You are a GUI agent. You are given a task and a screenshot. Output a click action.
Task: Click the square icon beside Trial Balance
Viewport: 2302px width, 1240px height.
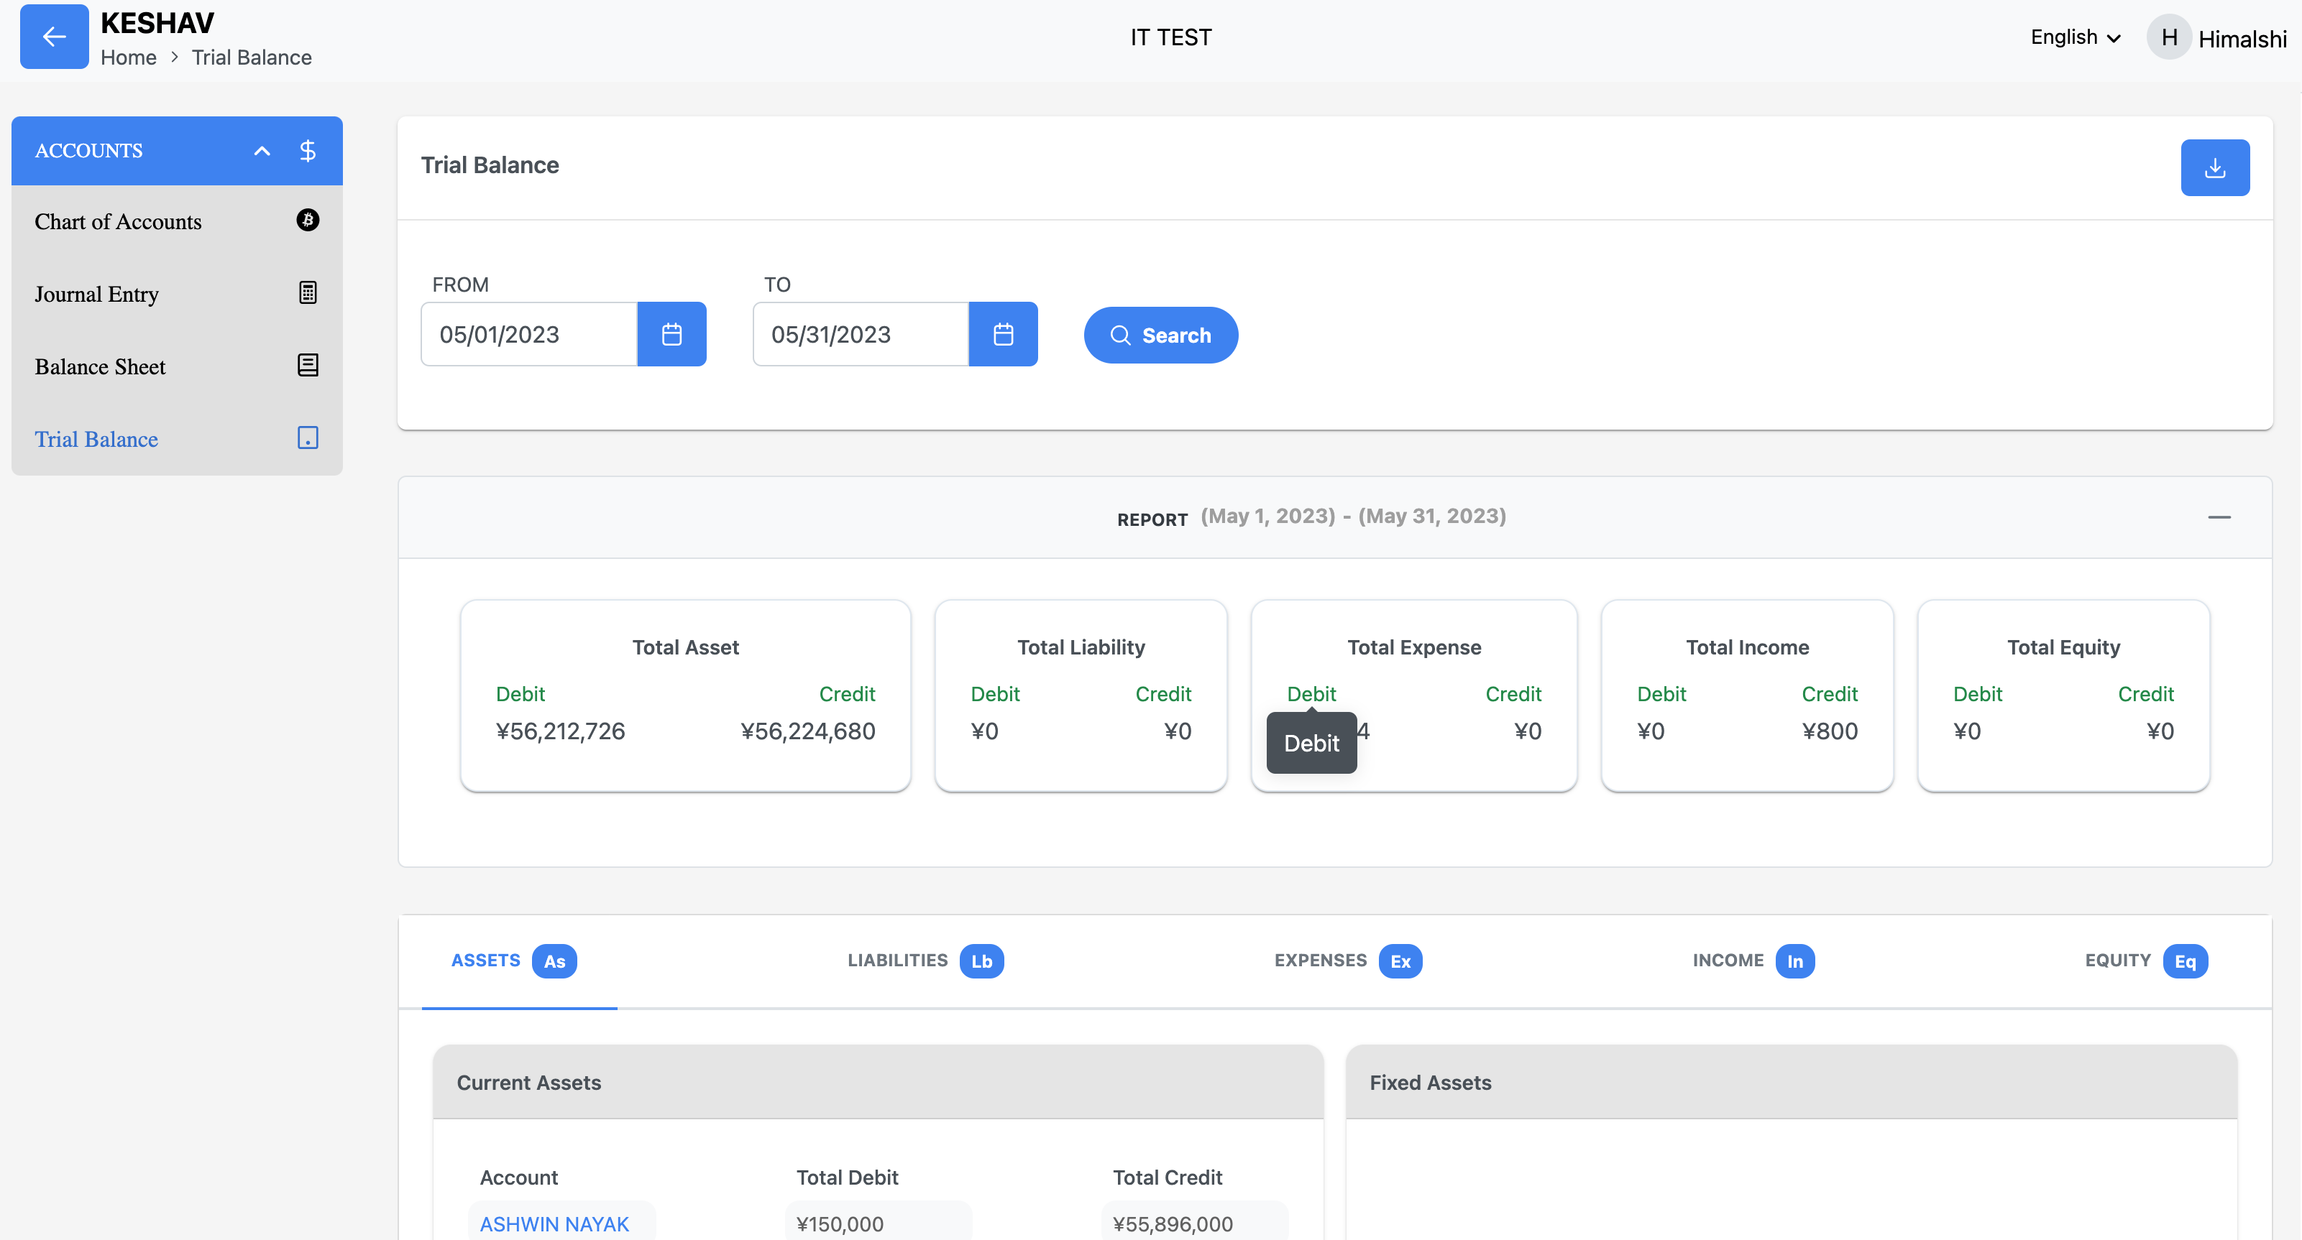click(x=308, y=438)
